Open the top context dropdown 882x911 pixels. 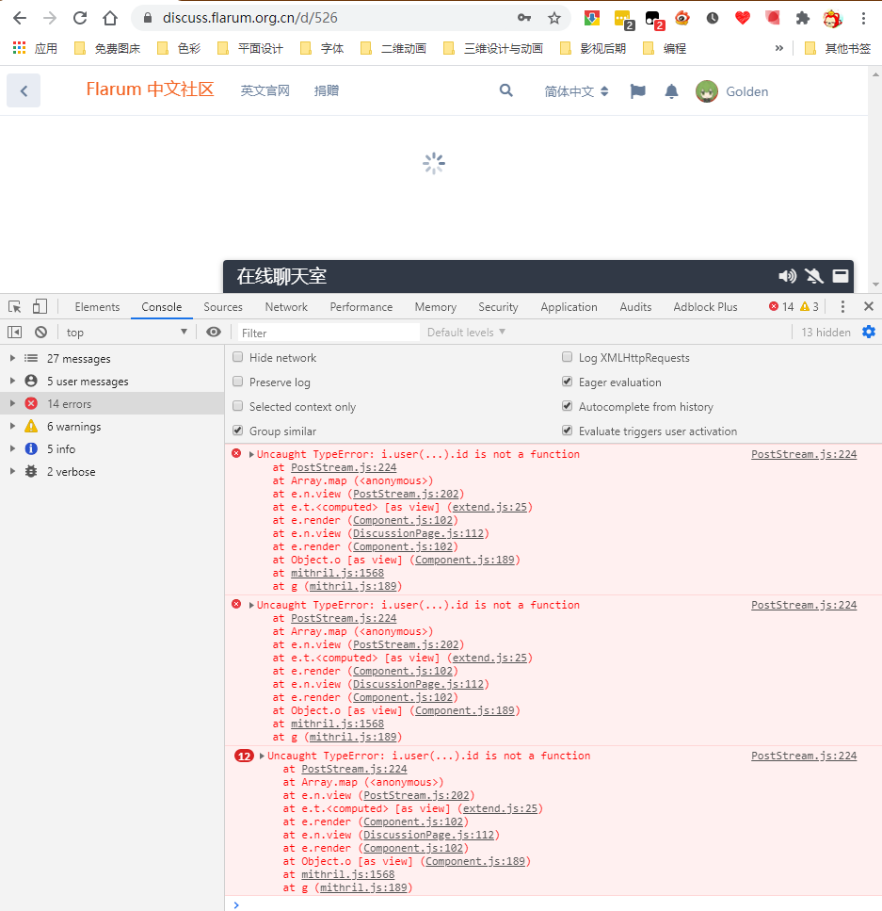[126, 333]
